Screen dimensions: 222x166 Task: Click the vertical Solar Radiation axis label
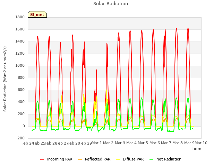tap(5, 79)
